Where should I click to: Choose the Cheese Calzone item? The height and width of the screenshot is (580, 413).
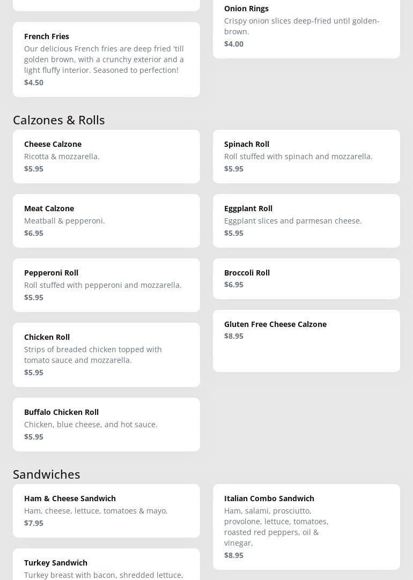tap(106, 156)
